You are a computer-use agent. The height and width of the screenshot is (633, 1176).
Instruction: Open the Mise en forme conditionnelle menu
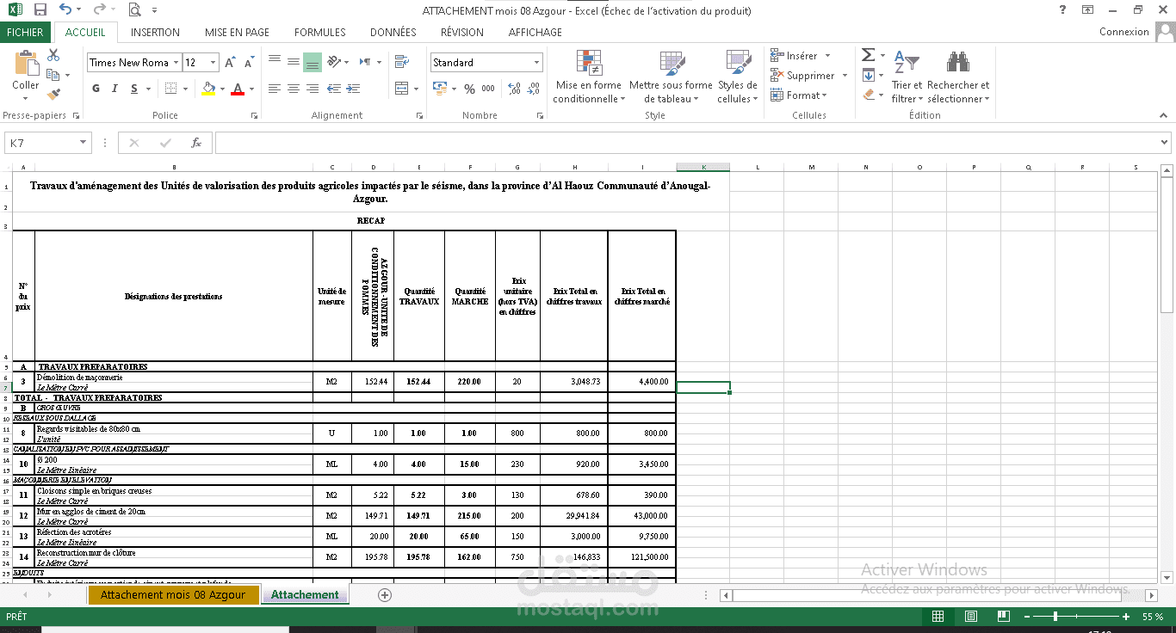pyautogui.click(x=589, y=77)
